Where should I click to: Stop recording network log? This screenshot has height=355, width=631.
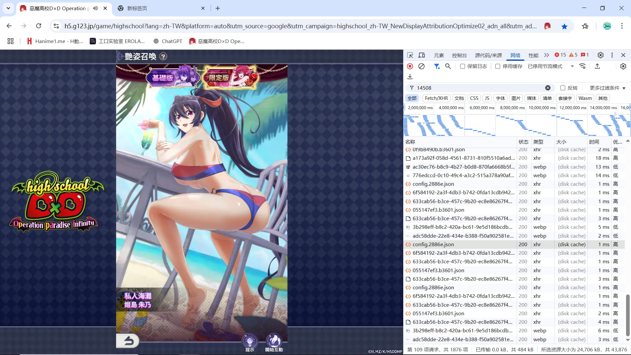410,66
